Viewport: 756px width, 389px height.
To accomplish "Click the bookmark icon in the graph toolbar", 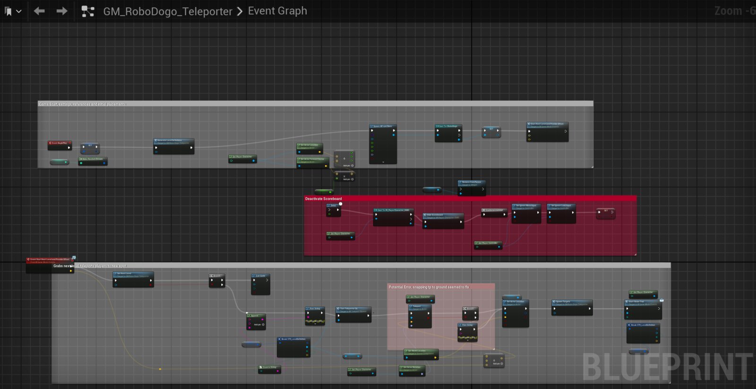I will [x=8, y=11].
